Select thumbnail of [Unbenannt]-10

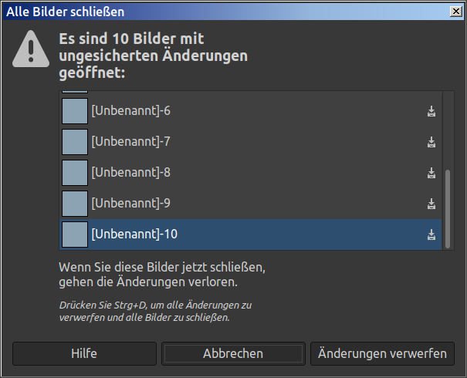tap(74, 235)
